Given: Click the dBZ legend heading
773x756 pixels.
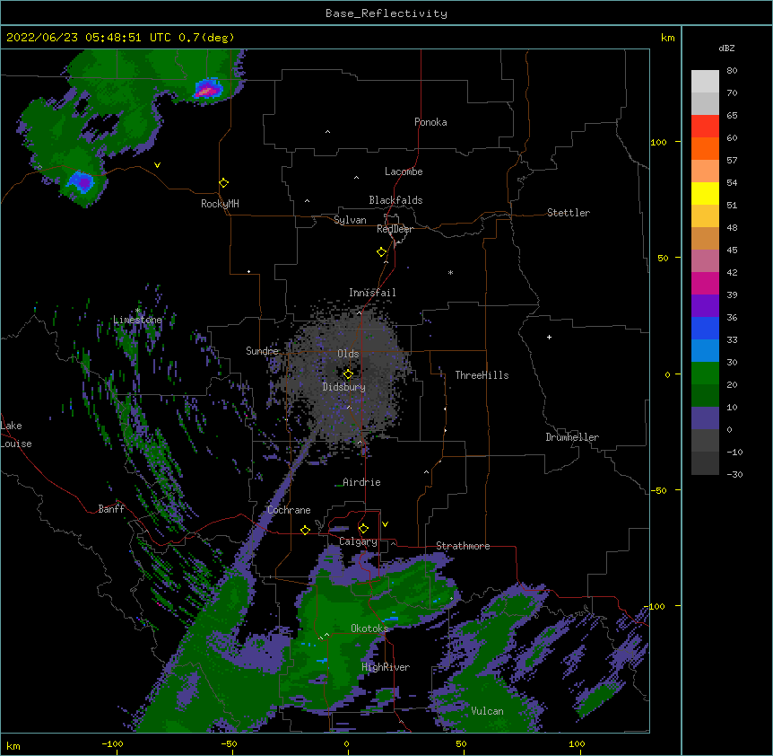Looking at the screenshot, I should [x=726, y=48].
